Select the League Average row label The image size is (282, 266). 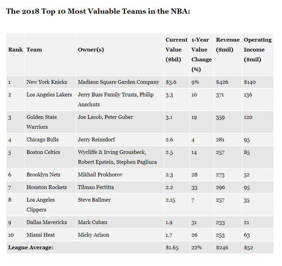pos(31,247)
